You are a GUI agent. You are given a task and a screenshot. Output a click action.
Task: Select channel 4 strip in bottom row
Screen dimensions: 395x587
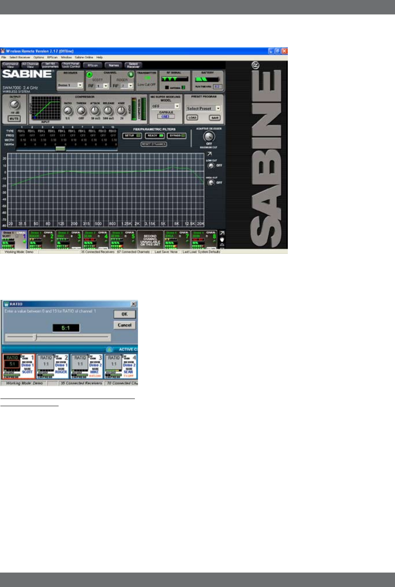[x=96, y=240]
